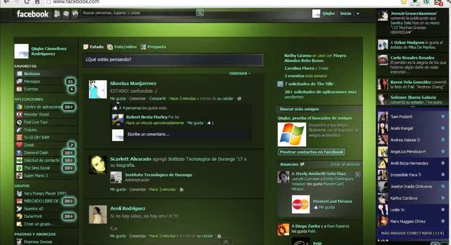Open Mensajes in the sidebar

[32, 81]
